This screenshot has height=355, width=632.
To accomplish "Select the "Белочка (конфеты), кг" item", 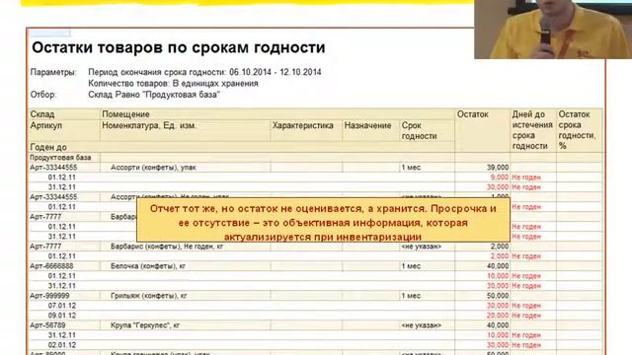I will click(x=148, y=266).
